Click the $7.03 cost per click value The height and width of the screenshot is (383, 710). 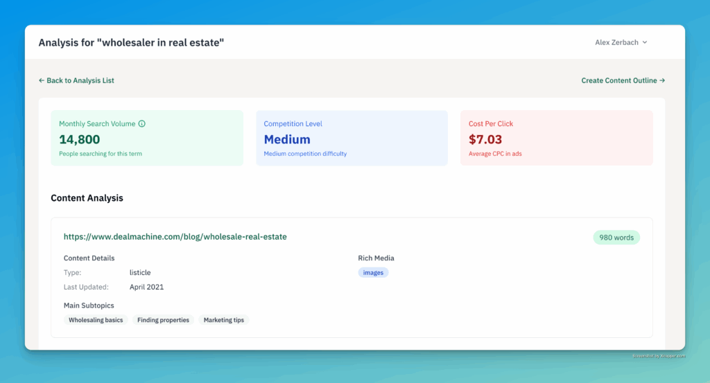click(x=485, y=139)
